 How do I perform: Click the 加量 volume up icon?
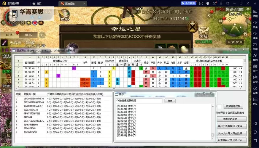tap(255, 24)
